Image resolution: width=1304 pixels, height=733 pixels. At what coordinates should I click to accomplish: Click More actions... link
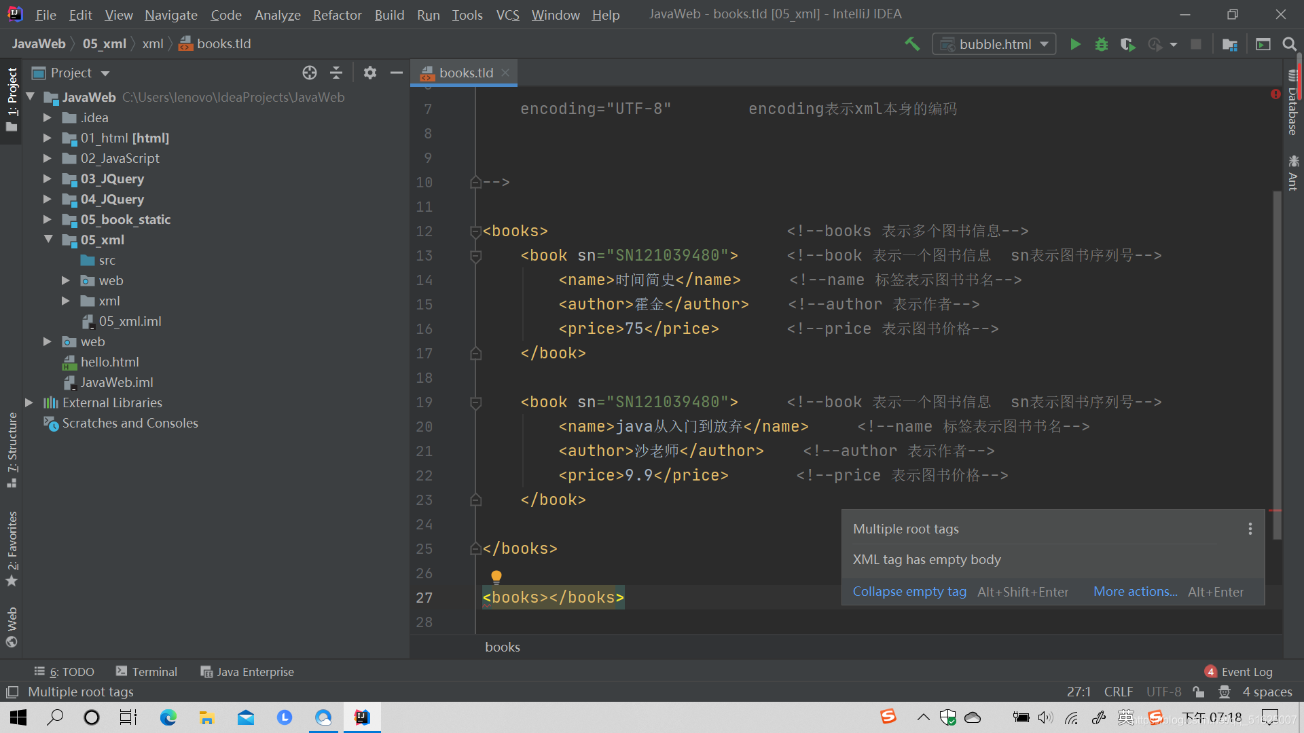pos(1135,592)
